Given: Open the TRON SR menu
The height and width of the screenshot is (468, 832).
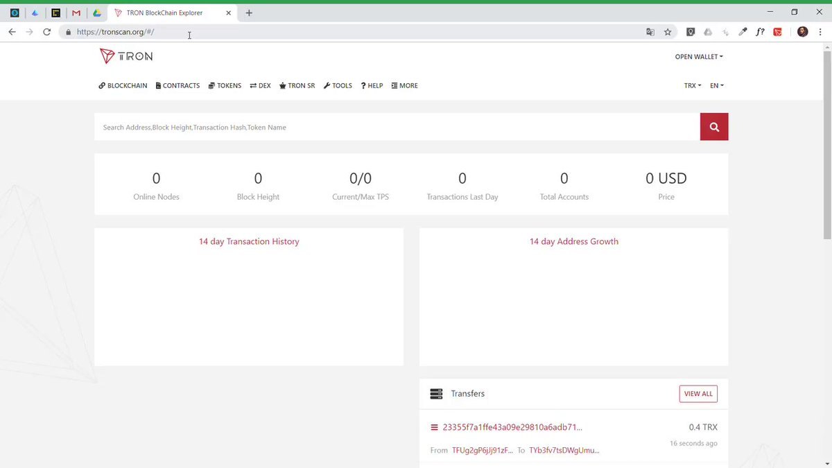Looking at the screenshot, I should pyautogui.click(x=297, y=86).
